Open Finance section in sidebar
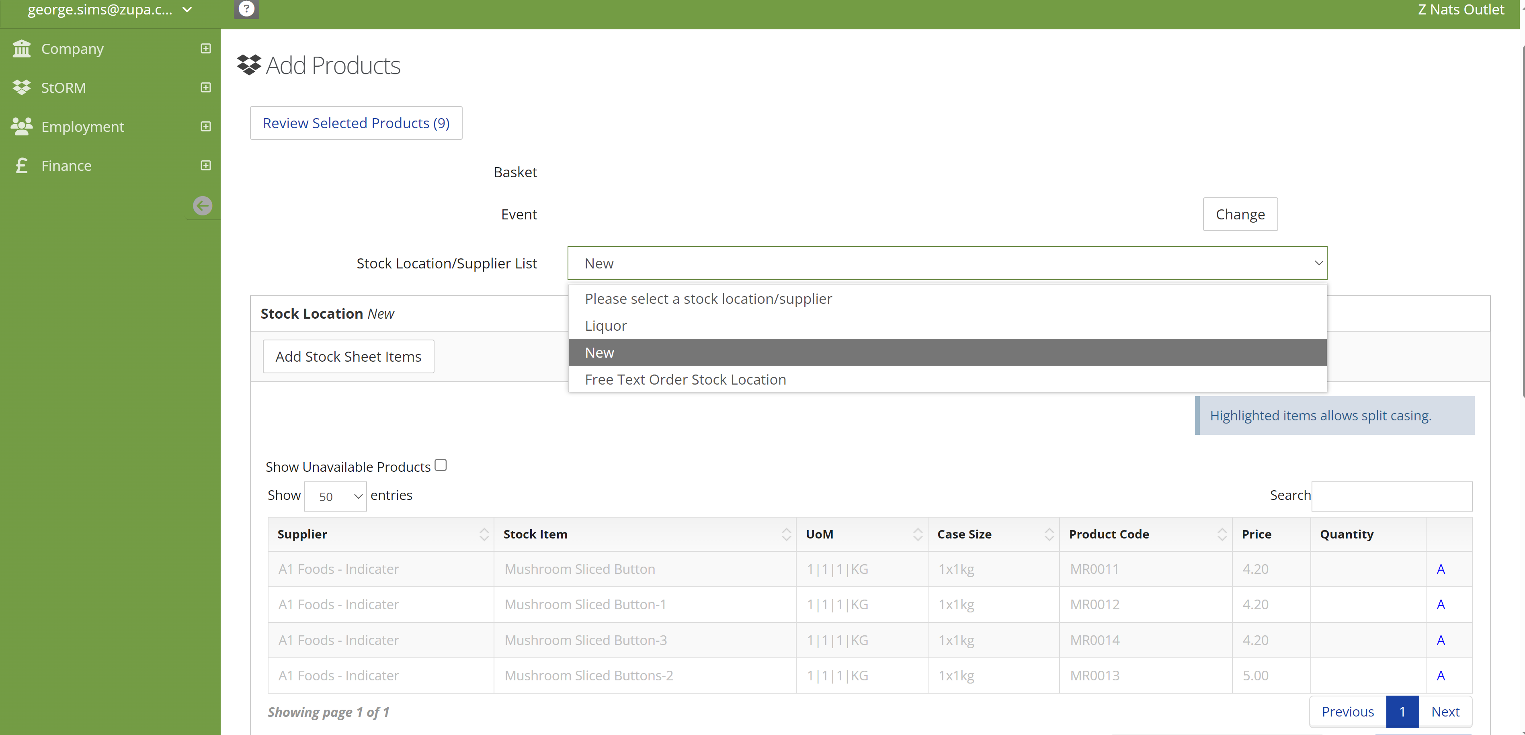 coord(66,166)
